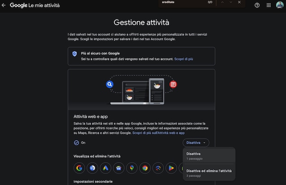This screenshot has width=286, height=185.
Task: Choose Disattiva, 1 passaggio option
Action: pos(209,156)
